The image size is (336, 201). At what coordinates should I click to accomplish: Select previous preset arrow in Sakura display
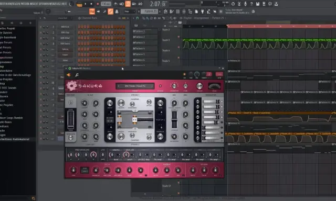coord(118,86)
